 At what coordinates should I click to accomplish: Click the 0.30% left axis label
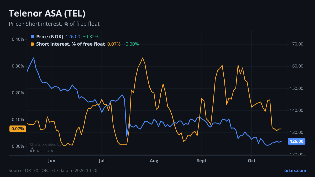[18, 66]
